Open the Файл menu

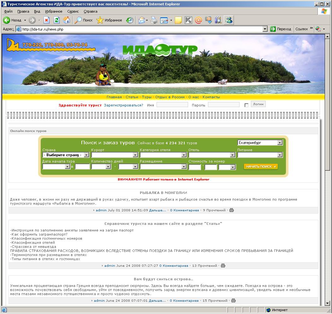(8, 11)
